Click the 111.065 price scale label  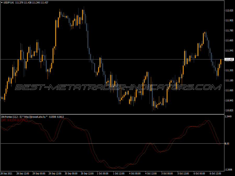coord(229,90)
